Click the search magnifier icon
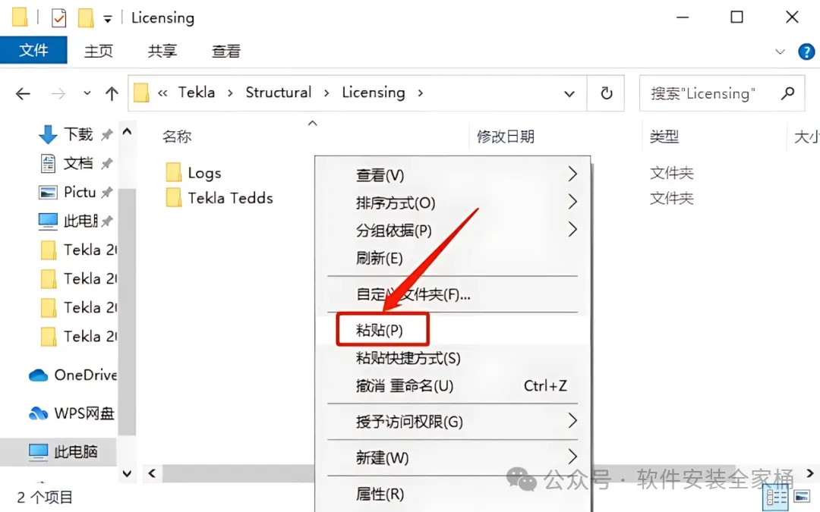The width and height of the screenshot is (820, 512). tap(787, 93)
